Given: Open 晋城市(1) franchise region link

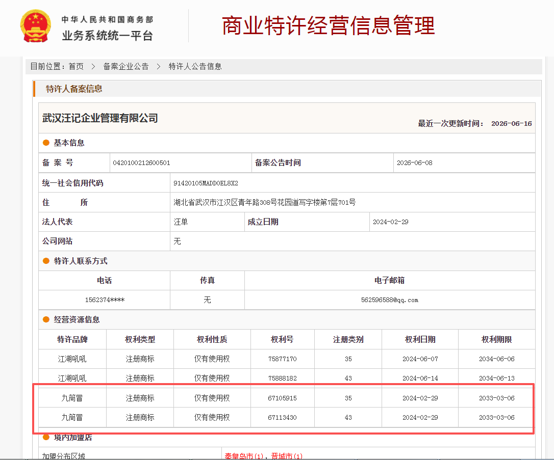Looking at the screenshot, I should [x=287, y=456].
